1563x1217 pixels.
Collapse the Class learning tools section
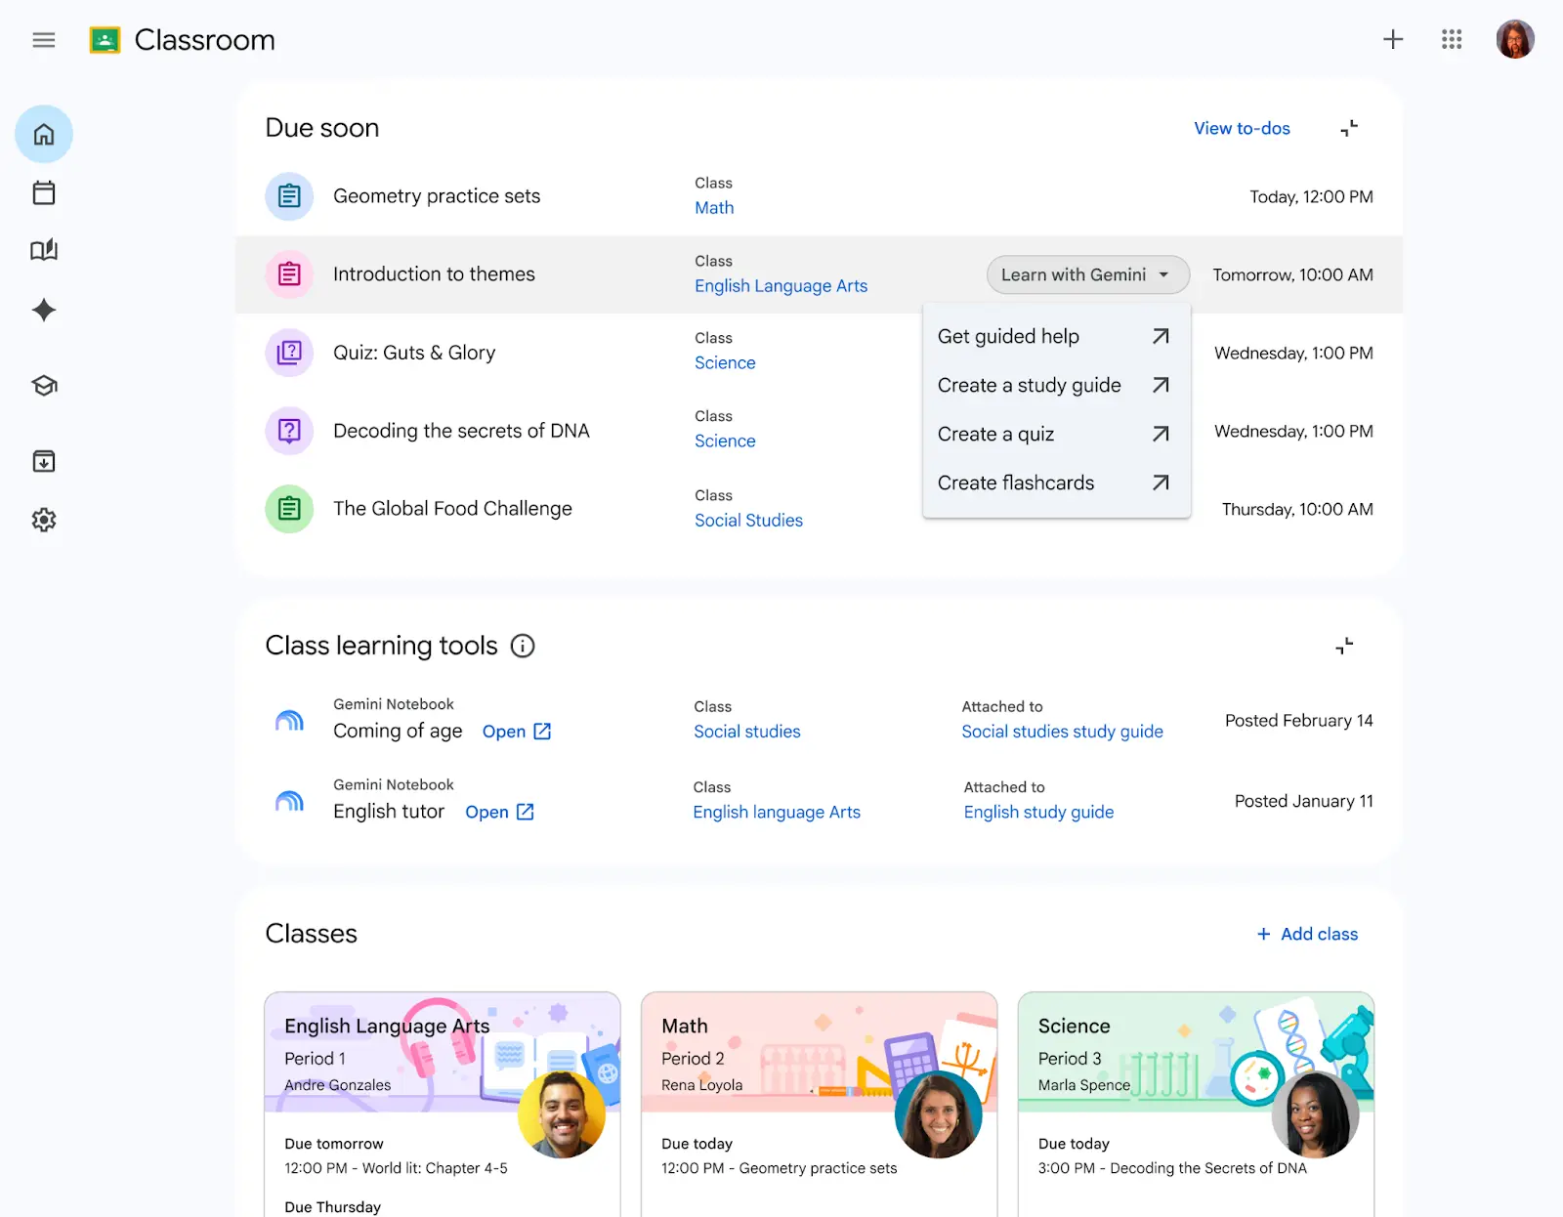tap(1345, 646)
